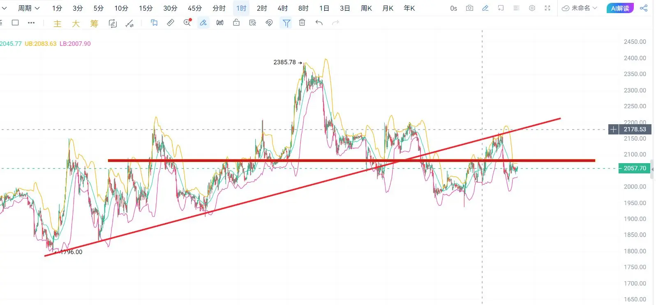Toggle the drawing pencil tool in top bar
This screenshot has width=656, height=305.
(485, 8)
